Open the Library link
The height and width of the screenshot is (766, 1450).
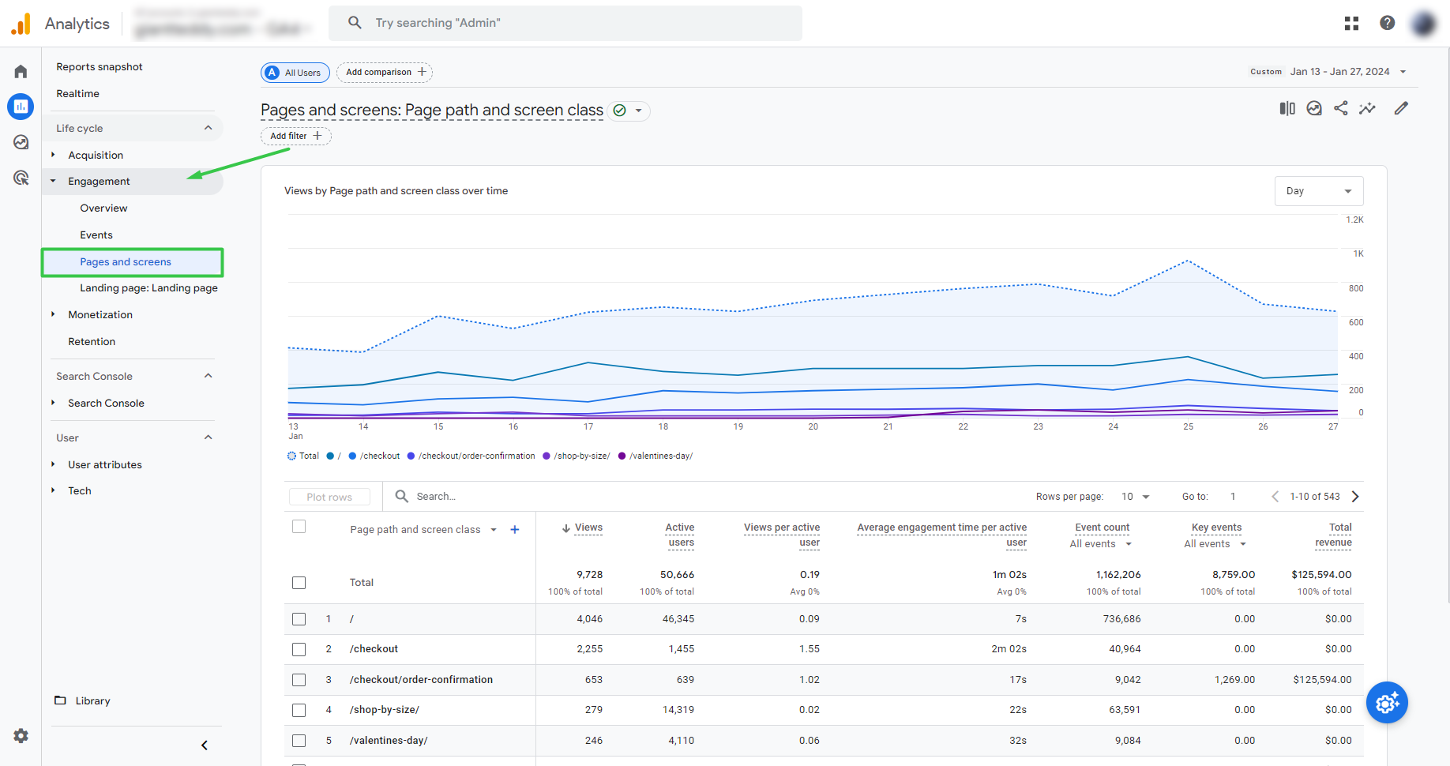point(92,701)
